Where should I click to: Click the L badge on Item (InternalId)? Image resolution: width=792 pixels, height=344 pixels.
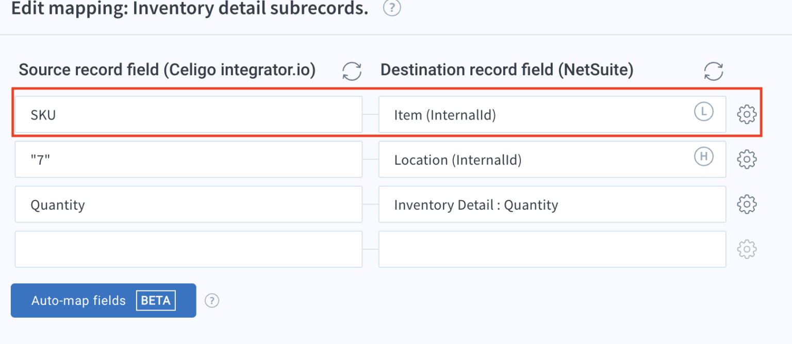tap(703, 111)
